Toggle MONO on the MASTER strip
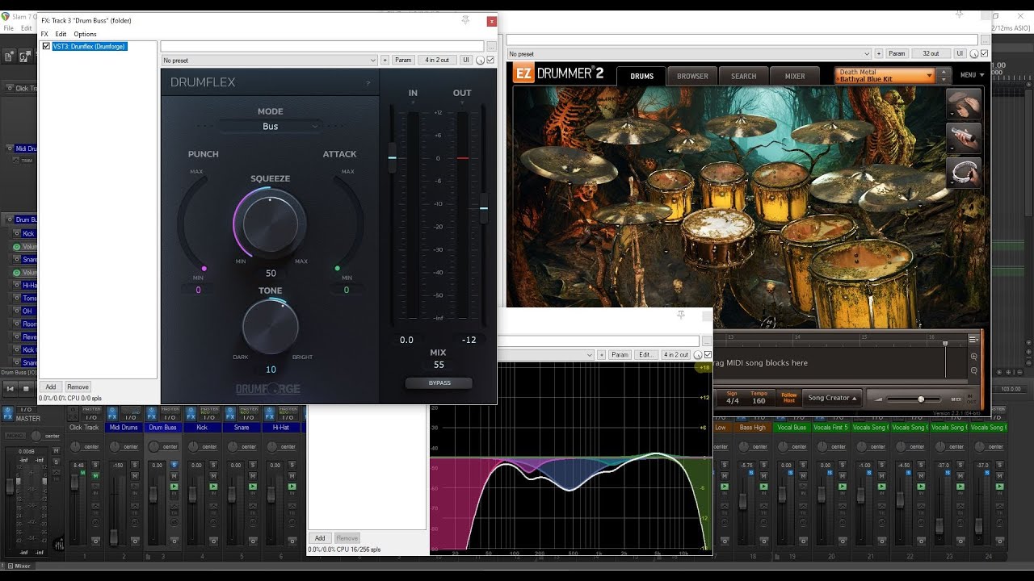Viewport: 1034px width, 581px height. click(x=15, y=436)
